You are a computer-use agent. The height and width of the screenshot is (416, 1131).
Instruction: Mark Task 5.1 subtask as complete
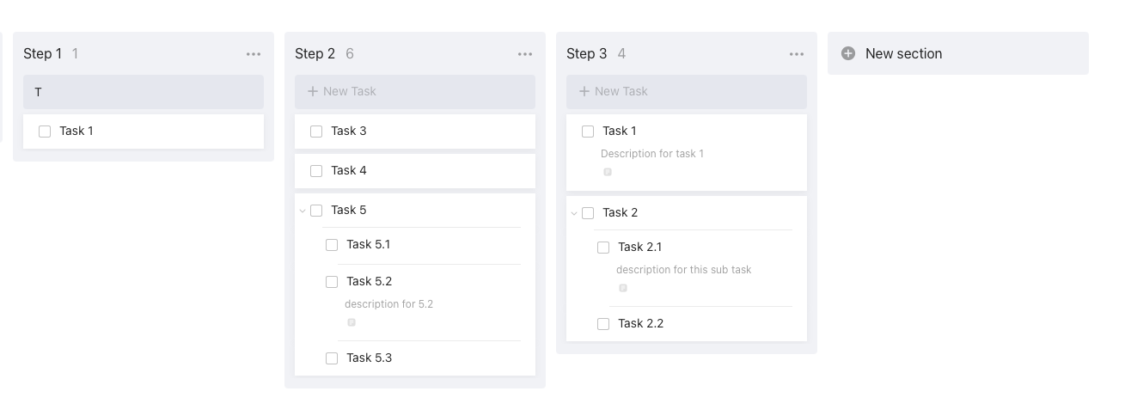pyautogui.click(x=332, y=245)
